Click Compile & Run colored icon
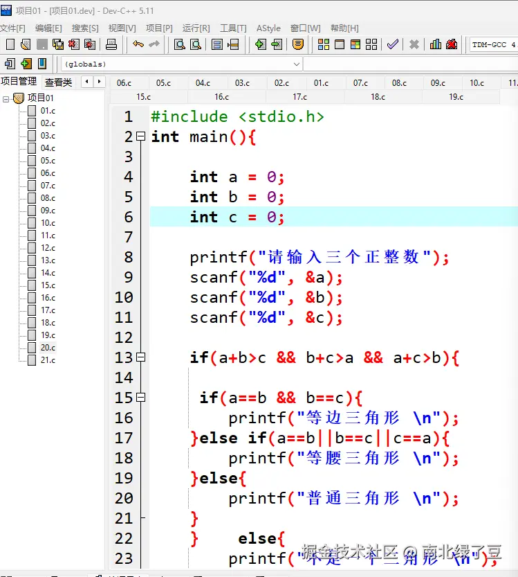This screenshot has width=518, height=577. pyautogui.click(x=355, y=44)
